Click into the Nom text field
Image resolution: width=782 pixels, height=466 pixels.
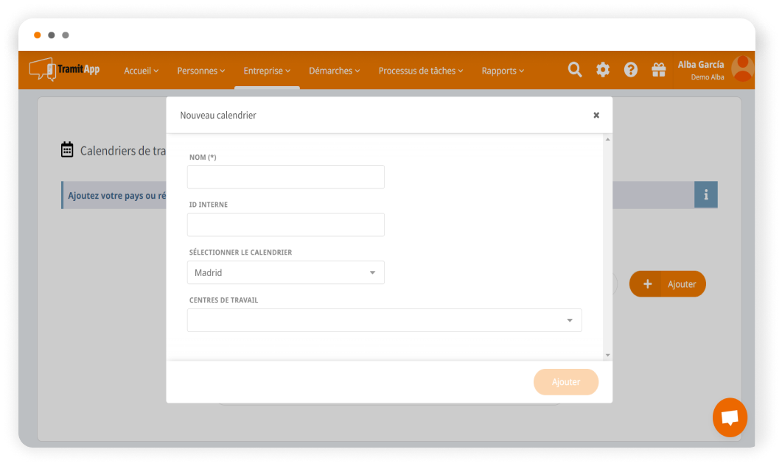[x=286, y=177]
